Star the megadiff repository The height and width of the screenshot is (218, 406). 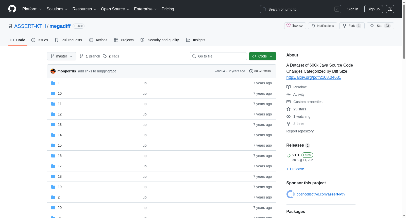380,26
